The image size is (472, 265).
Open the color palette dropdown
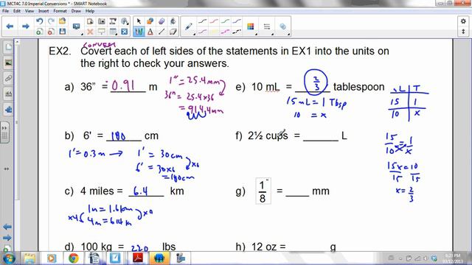click(251, 26)
